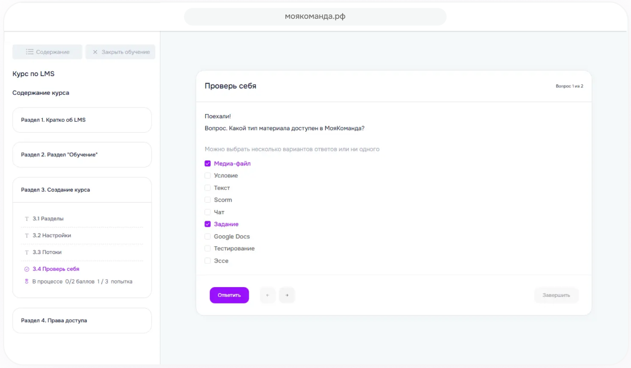Click the моякоманда.рф address bar
This screenshot has width=631, height=368.
(x=315, y=16)
